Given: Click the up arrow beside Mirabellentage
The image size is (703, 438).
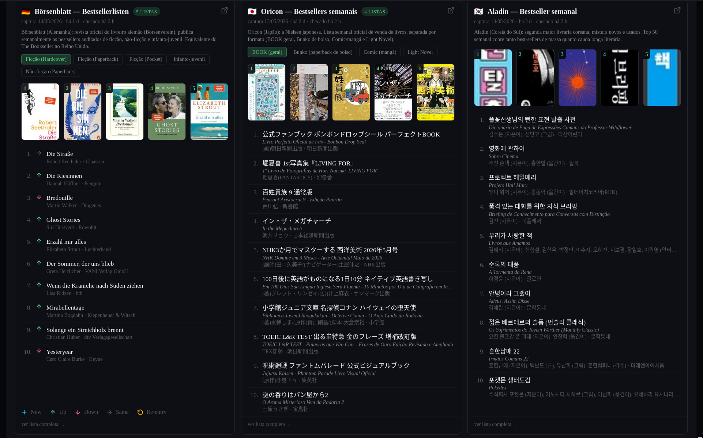Looking at the screenshot, I should click(x=39, y=307).
